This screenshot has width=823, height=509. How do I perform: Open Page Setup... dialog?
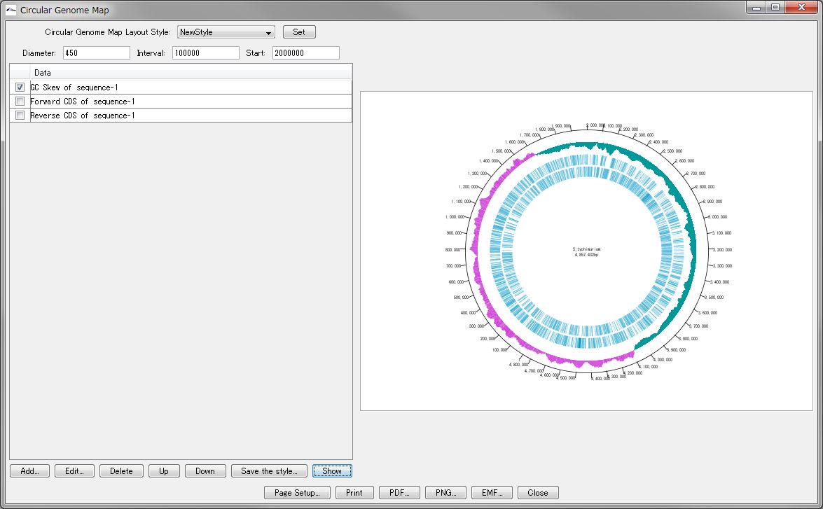click(297, 492)
